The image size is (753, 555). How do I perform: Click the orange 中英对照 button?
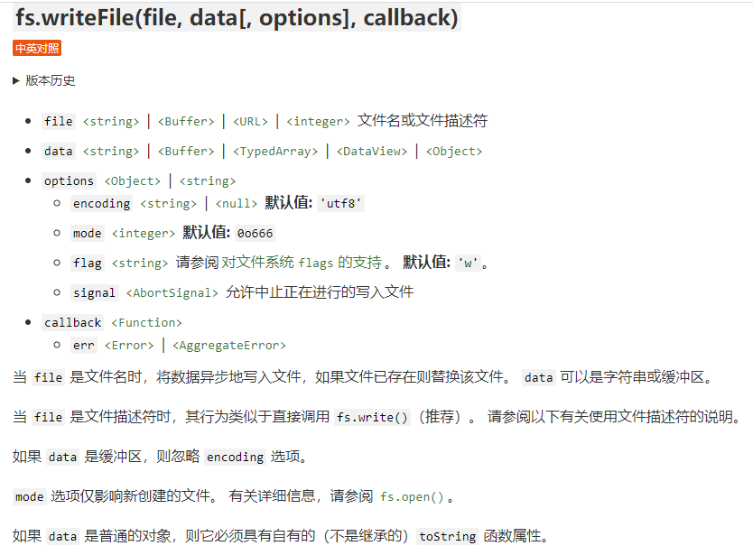click(37, 49)
